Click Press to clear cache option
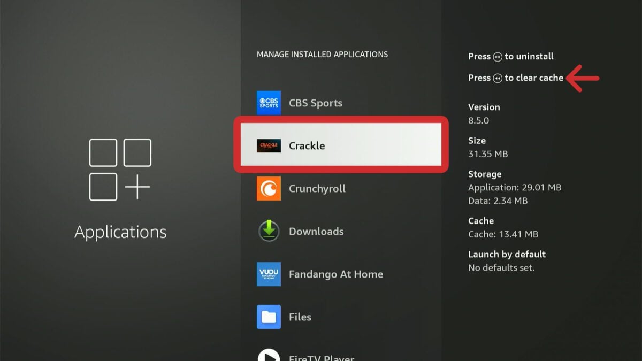642x361 pixels. 516,78
